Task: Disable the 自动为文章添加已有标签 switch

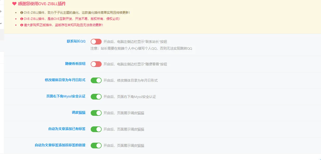Action: coord(96,129)
